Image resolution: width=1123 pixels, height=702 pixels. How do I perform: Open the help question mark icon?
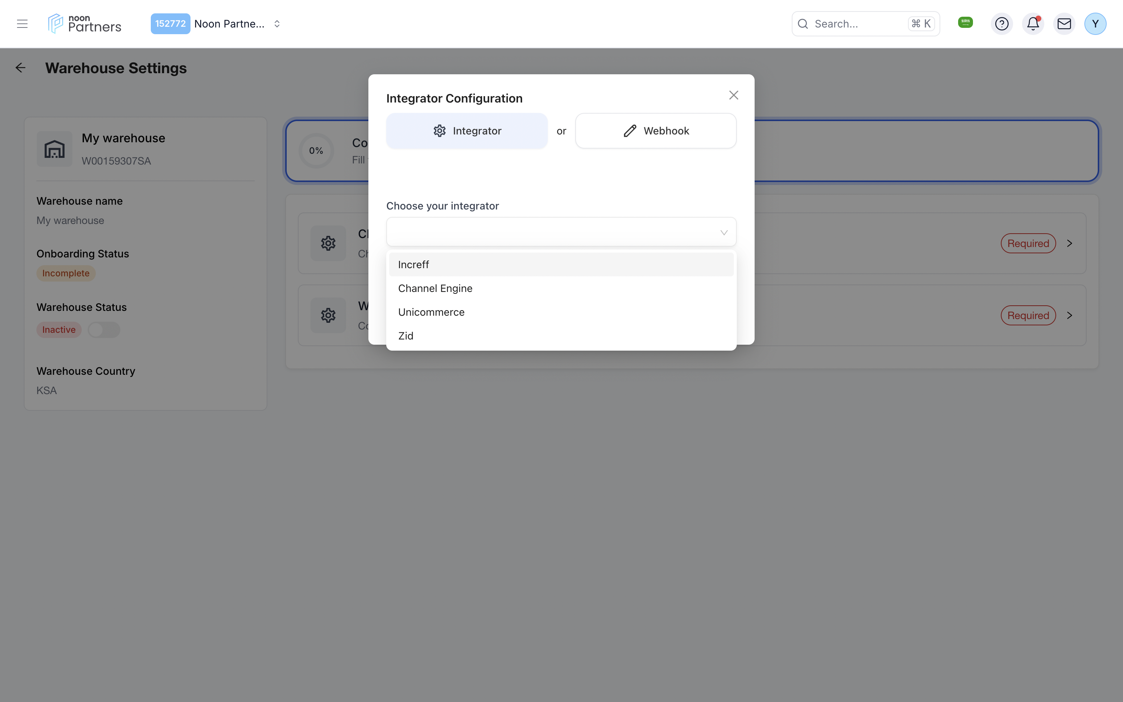tap(1002, 24)
